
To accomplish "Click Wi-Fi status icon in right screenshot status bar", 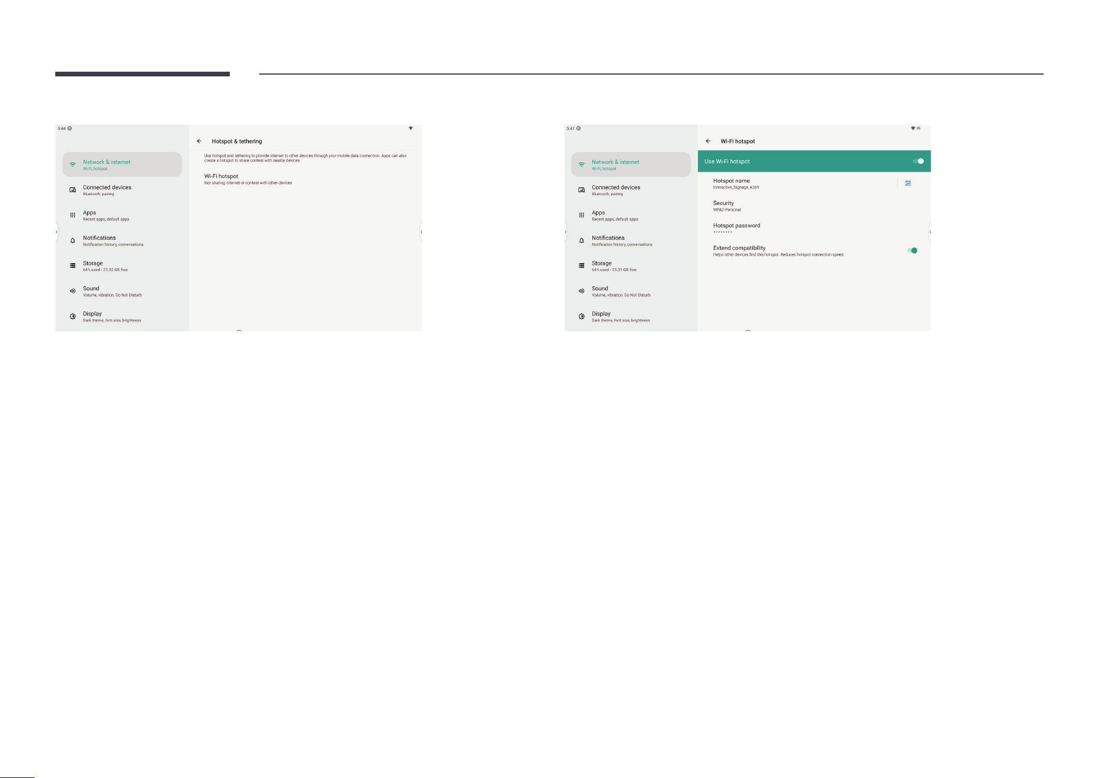I will click(x=913, y=128).
